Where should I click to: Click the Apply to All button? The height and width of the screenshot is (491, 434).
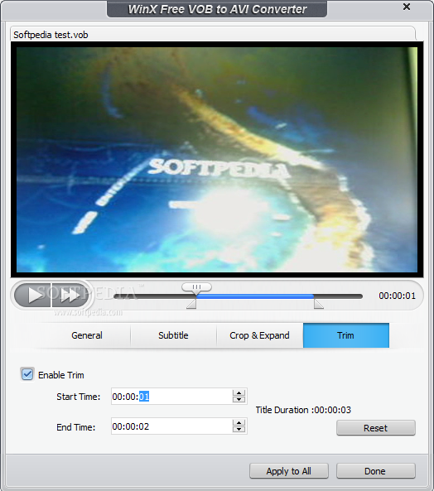pos(289,471)
